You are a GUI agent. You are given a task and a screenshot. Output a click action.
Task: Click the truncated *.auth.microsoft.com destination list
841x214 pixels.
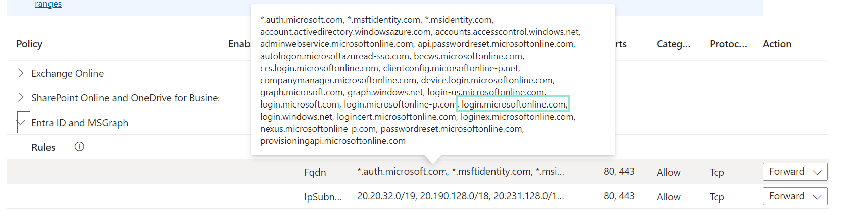[x=460, y=172]
